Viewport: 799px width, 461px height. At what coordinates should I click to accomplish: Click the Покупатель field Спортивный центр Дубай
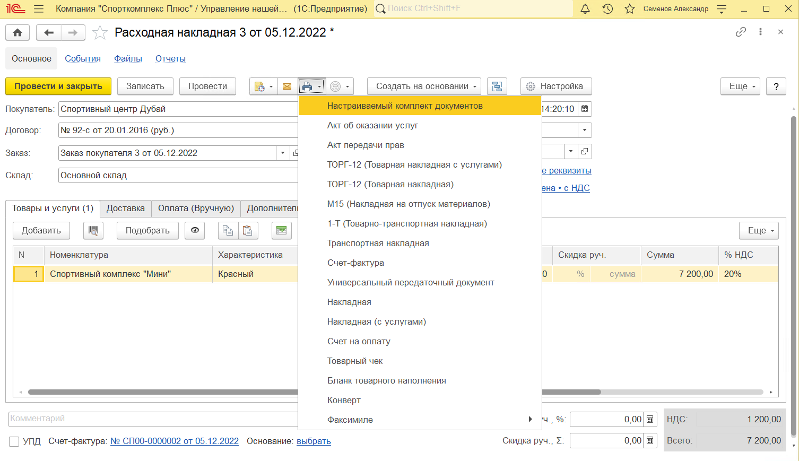[178, 109]
